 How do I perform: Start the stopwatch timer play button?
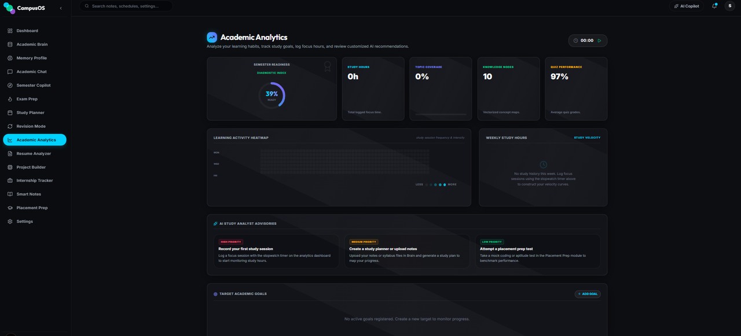click(x=599, y=40)
